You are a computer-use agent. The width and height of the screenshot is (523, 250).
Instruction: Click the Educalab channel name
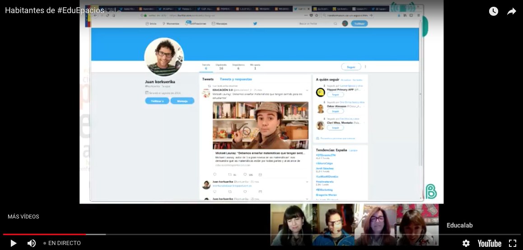(460, 225)
